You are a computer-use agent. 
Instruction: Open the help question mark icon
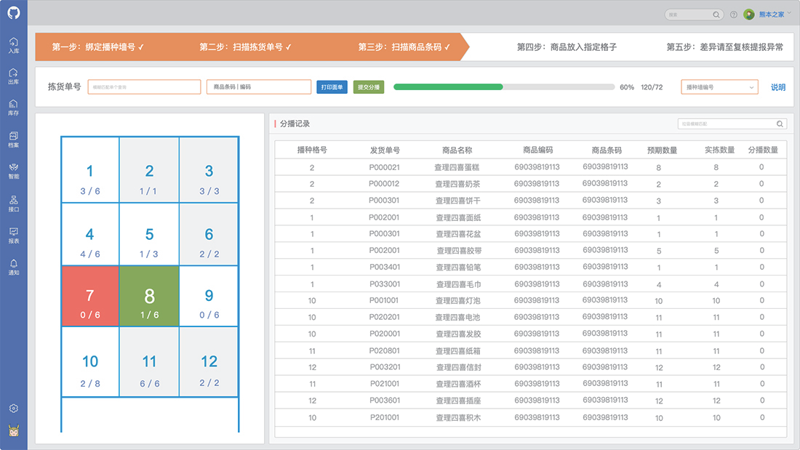tap(733, 15)
